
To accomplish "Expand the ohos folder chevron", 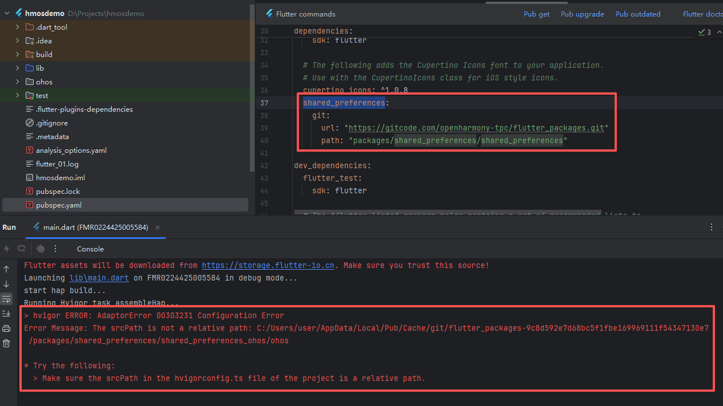I will tap(18, 82).
